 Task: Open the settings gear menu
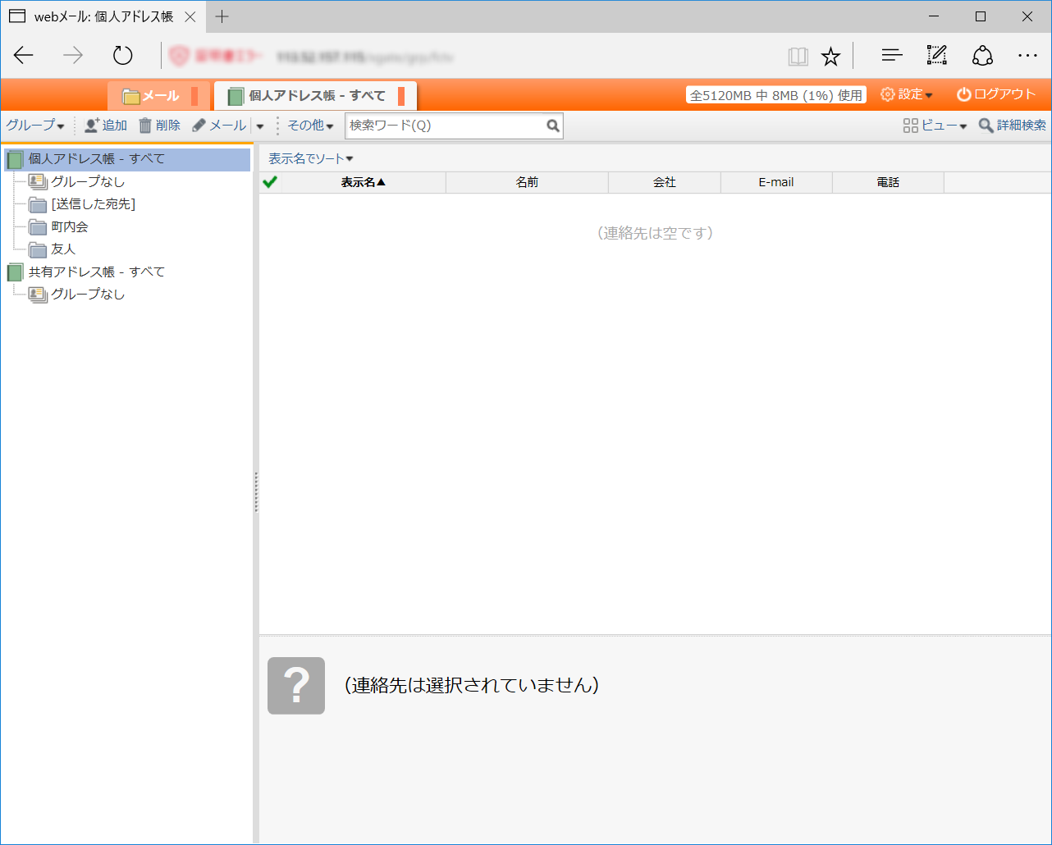906,94
